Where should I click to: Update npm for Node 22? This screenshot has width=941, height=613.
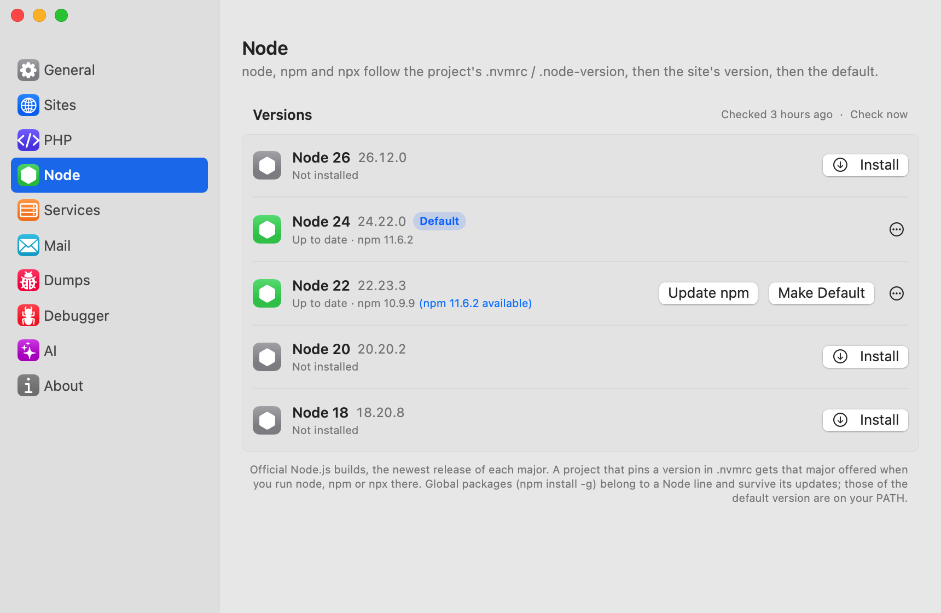coord(708,293)
